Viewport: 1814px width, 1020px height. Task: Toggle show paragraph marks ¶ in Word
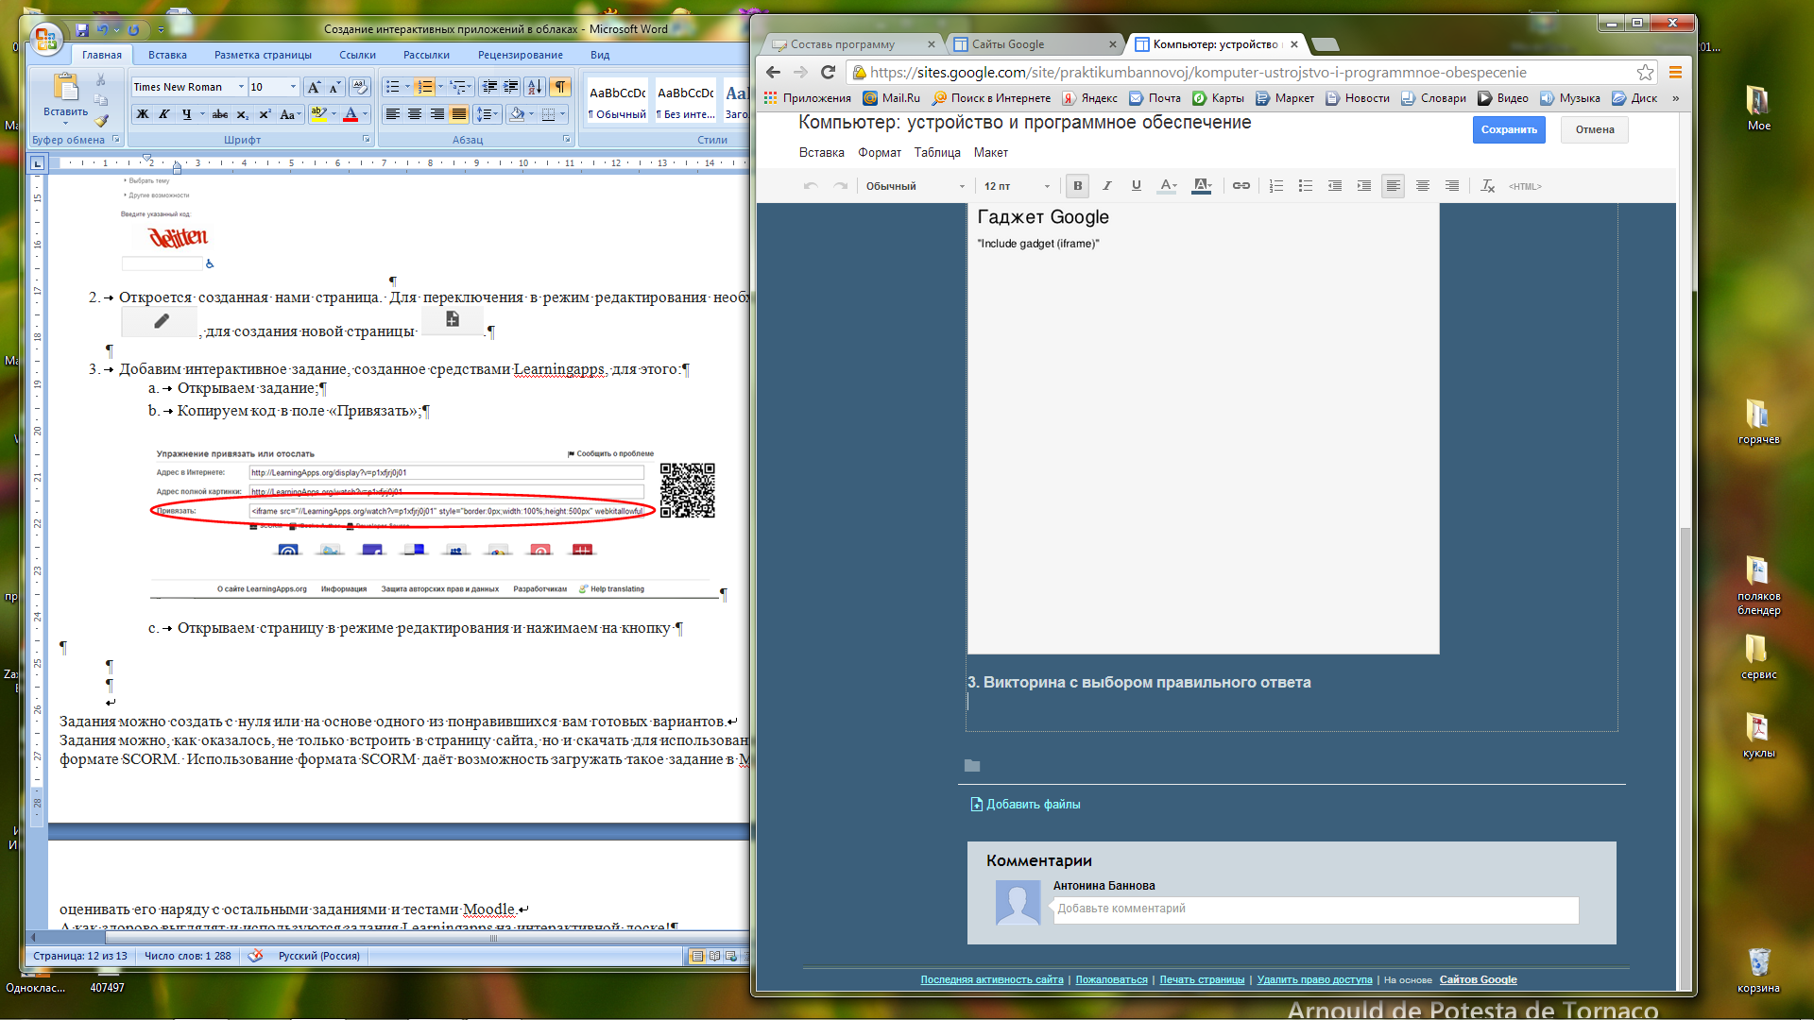pyautogui.click(x=560, y=87)
